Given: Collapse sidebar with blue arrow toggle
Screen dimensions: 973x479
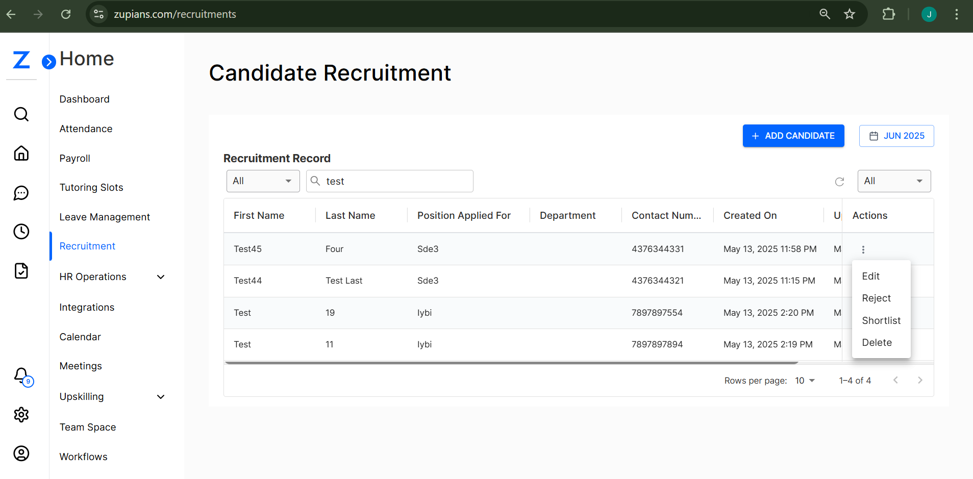Looking at the screenshot, I should (x=48, y=62).
